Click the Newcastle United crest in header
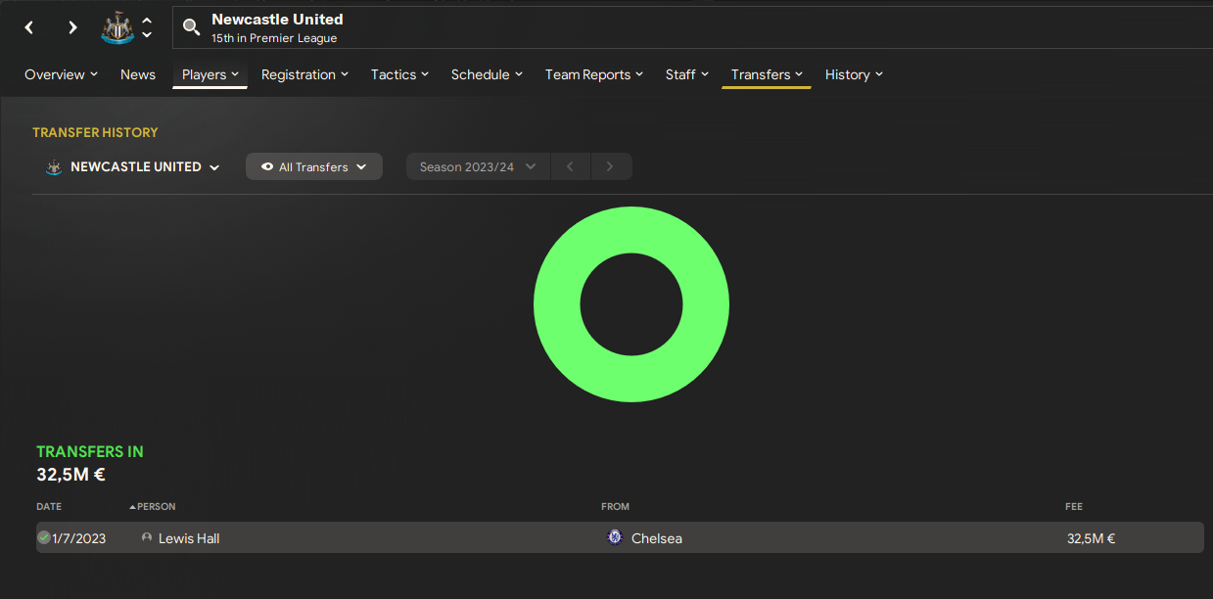The width and height of the screenshot is (1213, 599). coord(117,27)
